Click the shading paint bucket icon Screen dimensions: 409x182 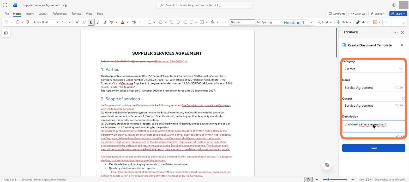[213, 22]
